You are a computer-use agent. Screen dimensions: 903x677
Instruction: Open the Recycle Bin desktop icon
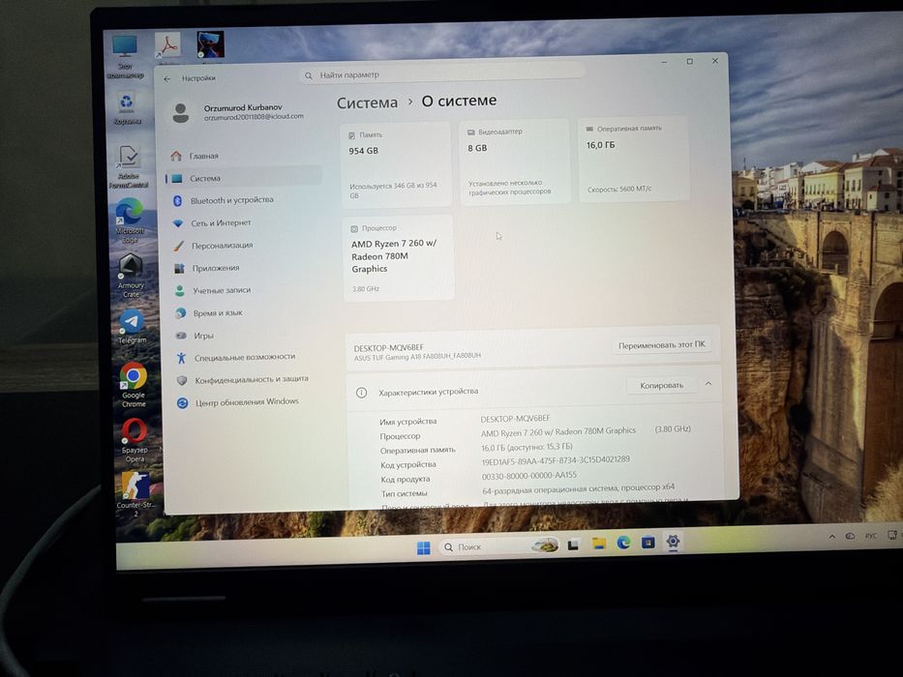pyautogui.click(x=127, y=107)
